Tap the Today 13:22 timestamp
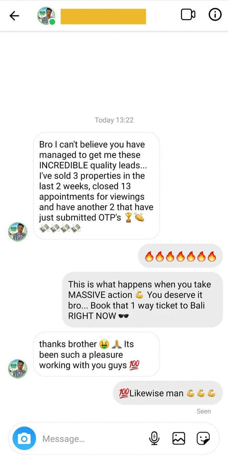The width and height of the screenshot is (228, 459). tap(114, 120)
